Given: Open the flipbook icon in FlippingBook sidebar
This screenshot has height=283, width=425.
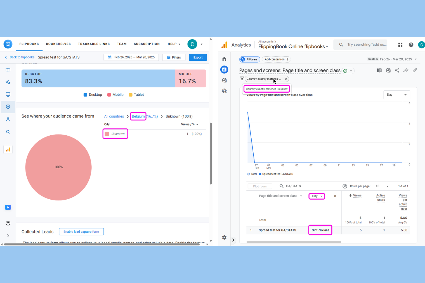Looking at the screenshot, I should point(8,70).
